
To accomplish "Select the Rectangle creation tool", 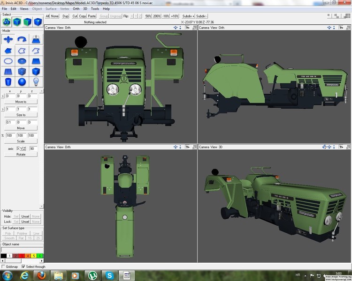I will 36,61.
